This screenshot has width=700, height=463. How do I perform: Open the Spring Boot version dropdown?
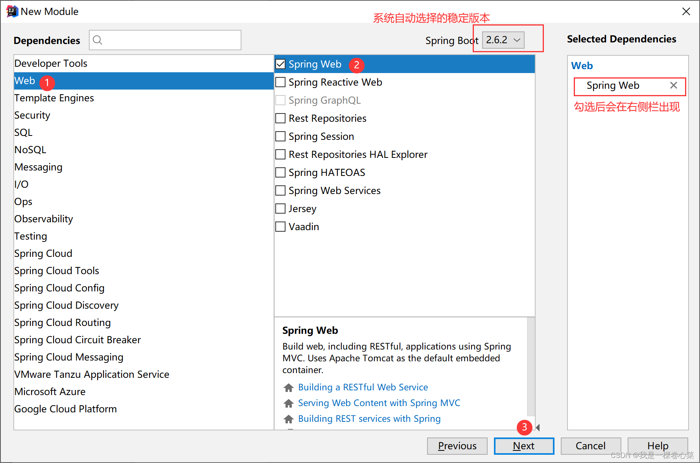point(503,40)
